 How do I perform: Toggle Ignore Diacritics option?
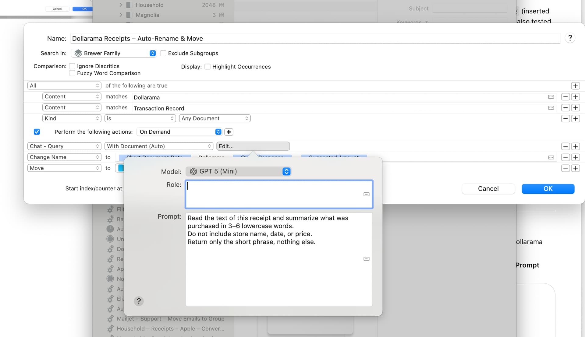click(72, 66)
